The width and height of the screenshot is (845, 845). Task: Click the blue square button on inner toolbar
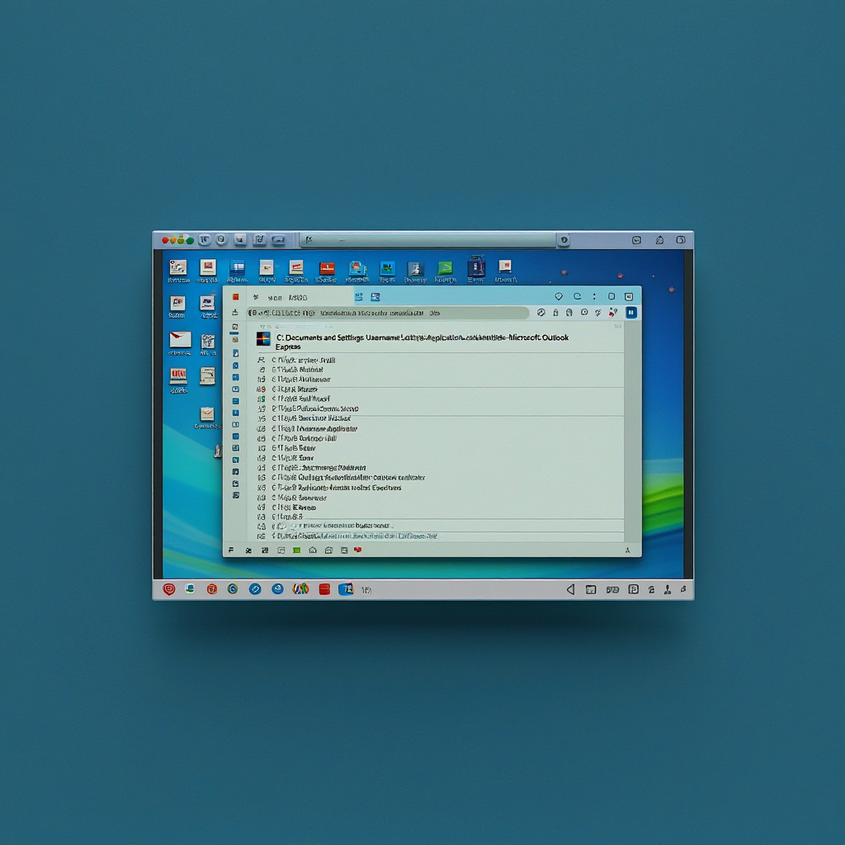(x=631, y=313)
